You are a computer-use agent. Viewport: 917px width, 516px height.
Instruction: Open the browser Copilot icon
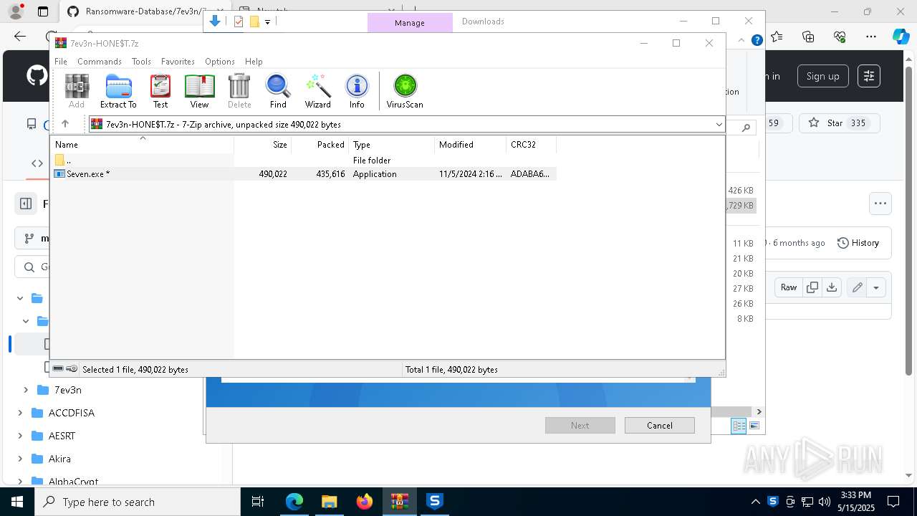click(901, 37)
